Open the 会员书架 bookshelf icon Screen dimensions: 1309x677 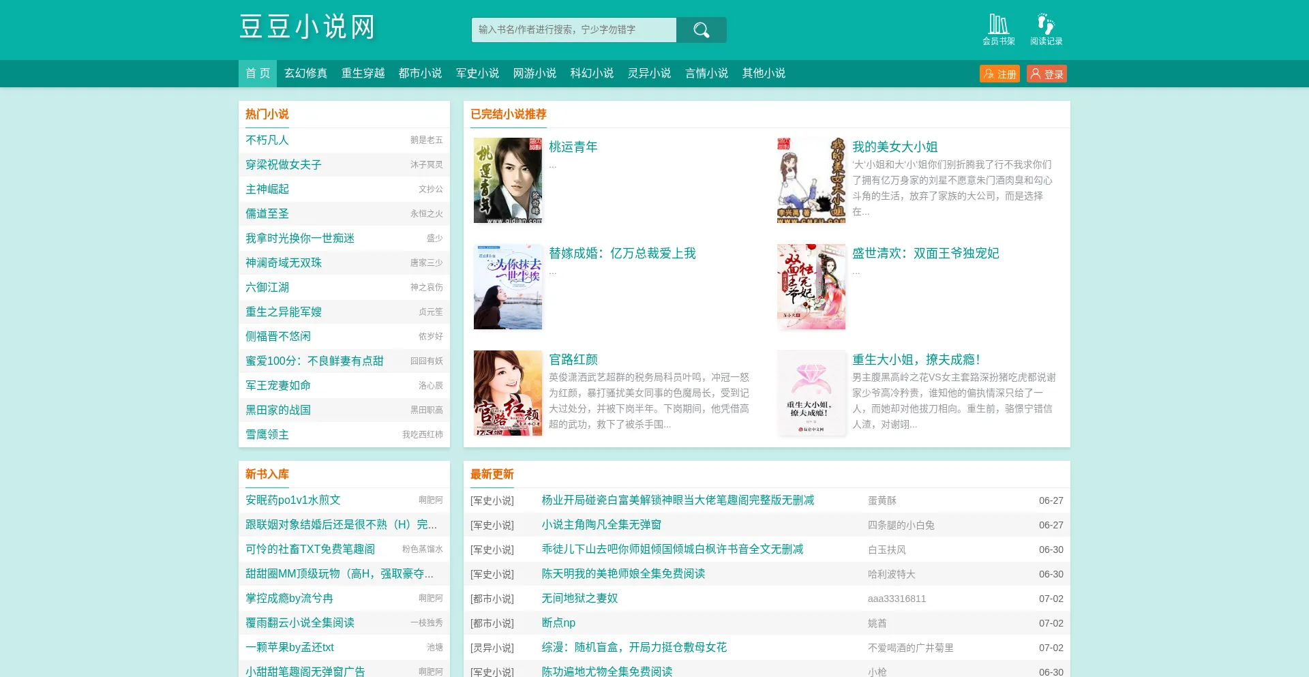click(999, 29)
